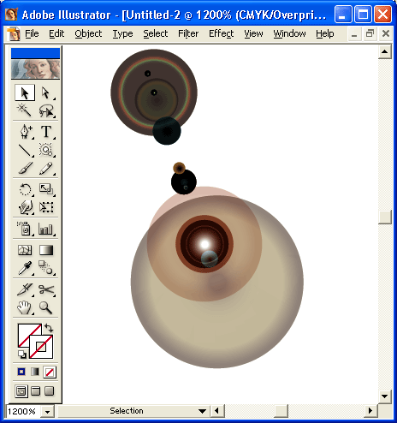Open the Object menu
The width and height of the screenshot is (397, 423).
[88, 33]
